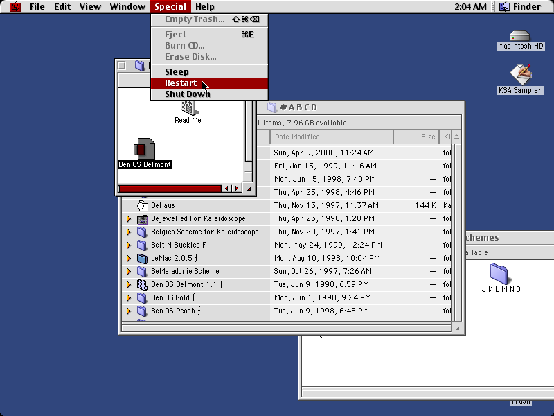Select the Ben OS Belmont scheme file icon
The image size is (554, 416).
click(144, 149)
